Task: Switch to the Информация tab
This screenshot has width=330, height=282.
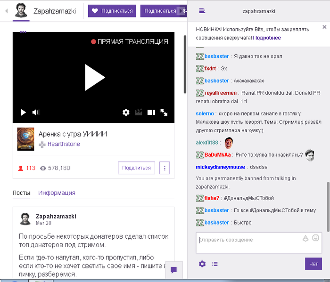Action: [57, 193]
